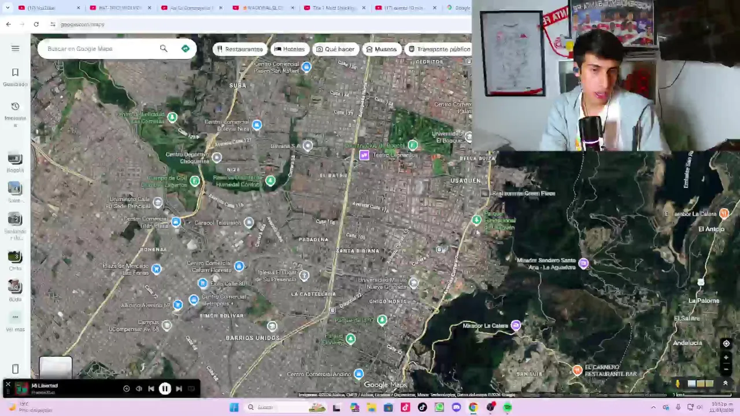Image resolution: width=740 pixels, height=416 pixels.
Task: Click El Carnero Restaurante Bar pin
Action: (x=577, y=370)
